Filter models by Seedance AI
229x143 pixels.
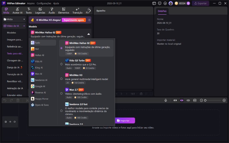tap(43, 80)
